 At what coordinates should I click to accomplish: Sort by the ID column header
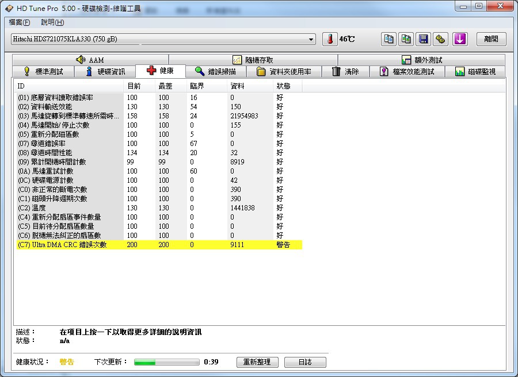[x=69, y=86]
